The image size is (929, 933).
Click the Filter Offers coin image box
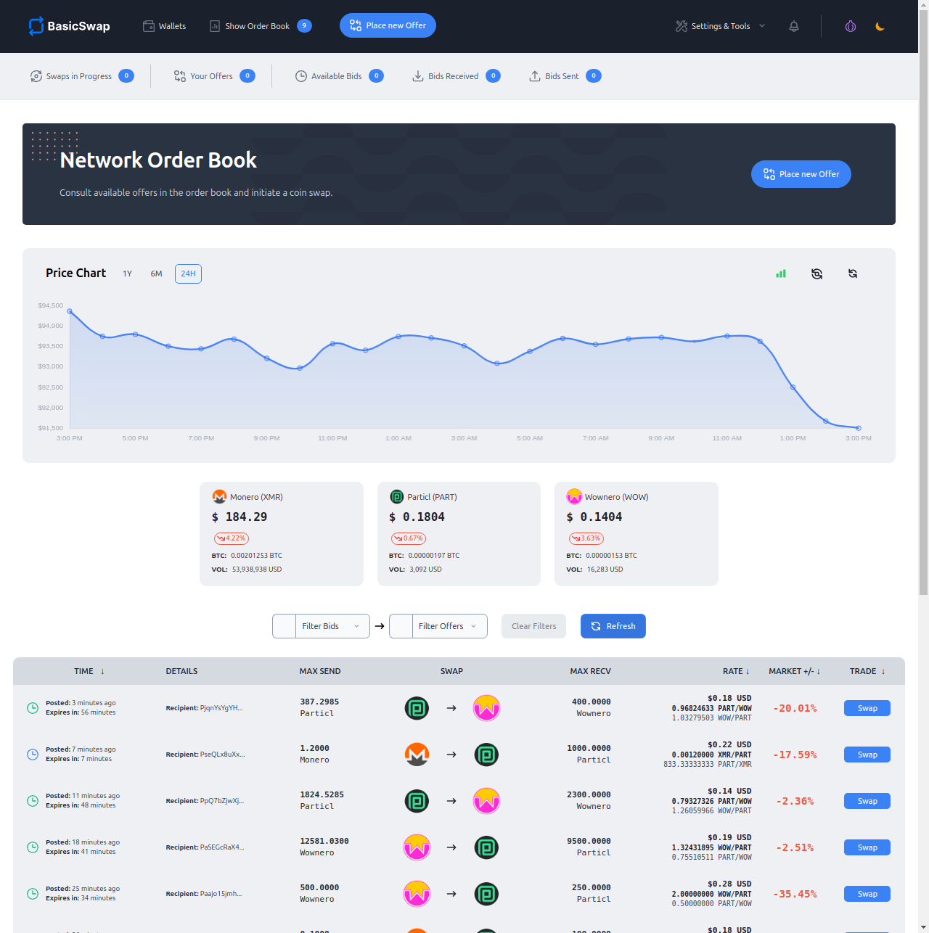(401, 626)
